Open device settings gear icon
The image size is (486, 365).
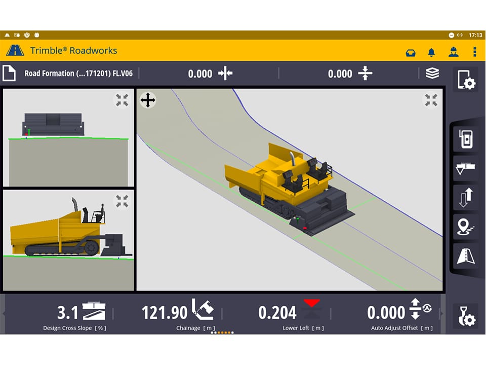[466, 80]
